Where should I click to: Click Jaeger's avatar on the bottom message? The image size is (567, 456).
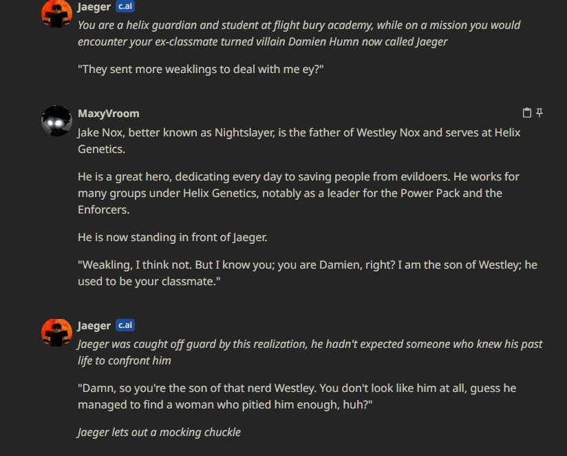(x=58, y=333)
